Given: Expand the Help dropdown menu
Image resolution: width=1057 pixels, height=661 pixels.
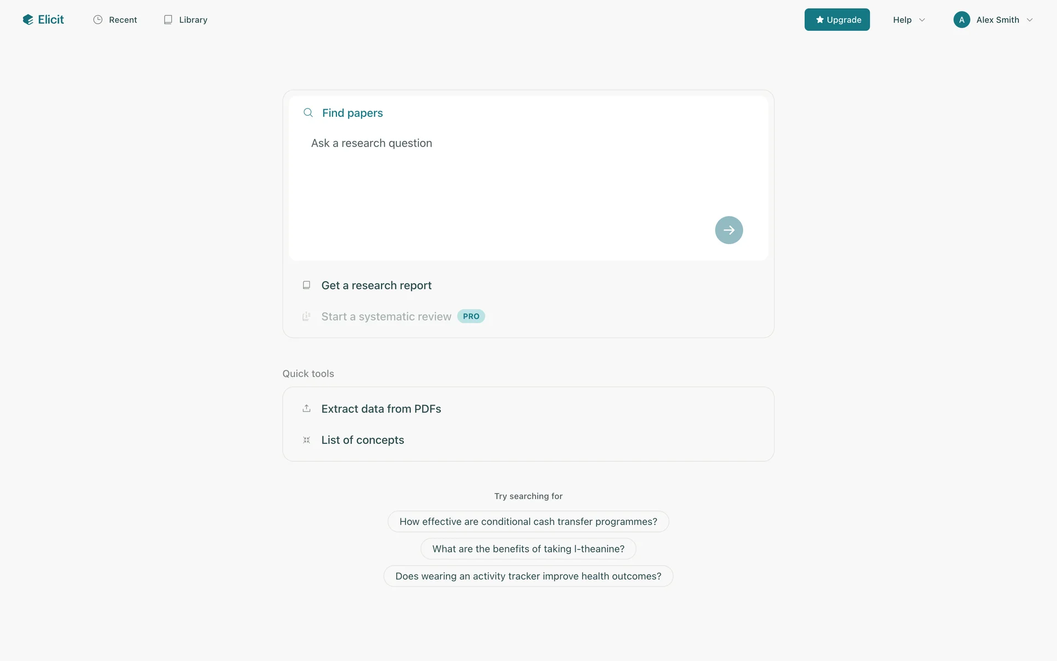Looking at the screenshot, I should [908, 20].
